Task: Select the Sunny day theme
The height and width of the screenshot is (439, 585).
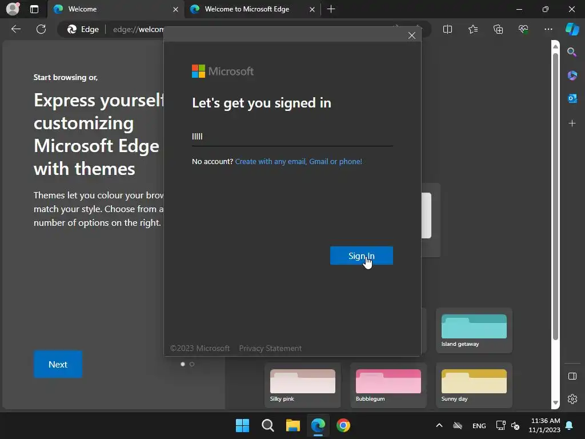Action: pyautogui.click(x=474, y=385)
